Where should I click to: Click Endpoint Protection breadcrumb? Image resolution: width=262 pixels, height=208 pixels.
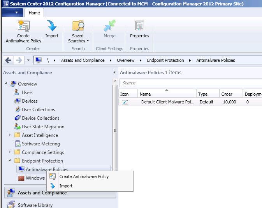pos(165,60)
